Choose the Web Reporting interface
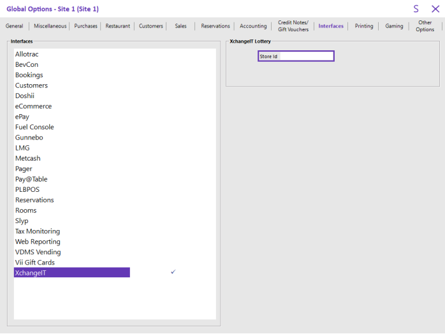The width and height of the screenshot is (445, 334). click(x=38, y=242)
